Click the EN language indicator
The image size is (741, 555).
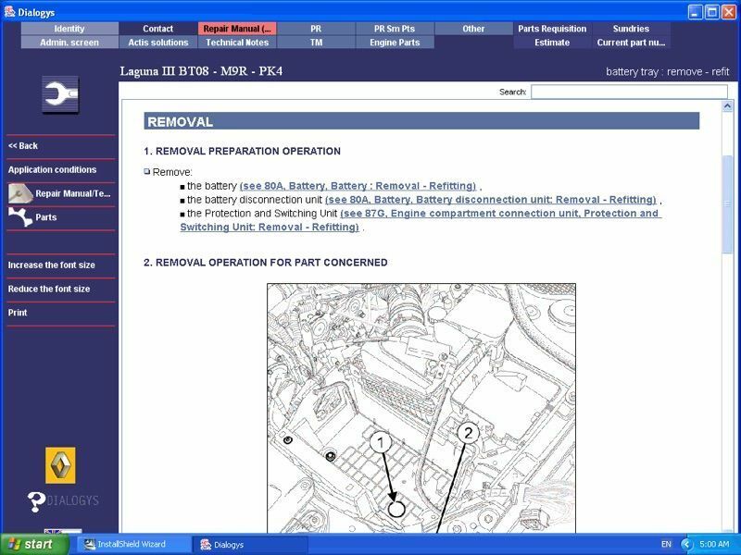pos(666,544)
